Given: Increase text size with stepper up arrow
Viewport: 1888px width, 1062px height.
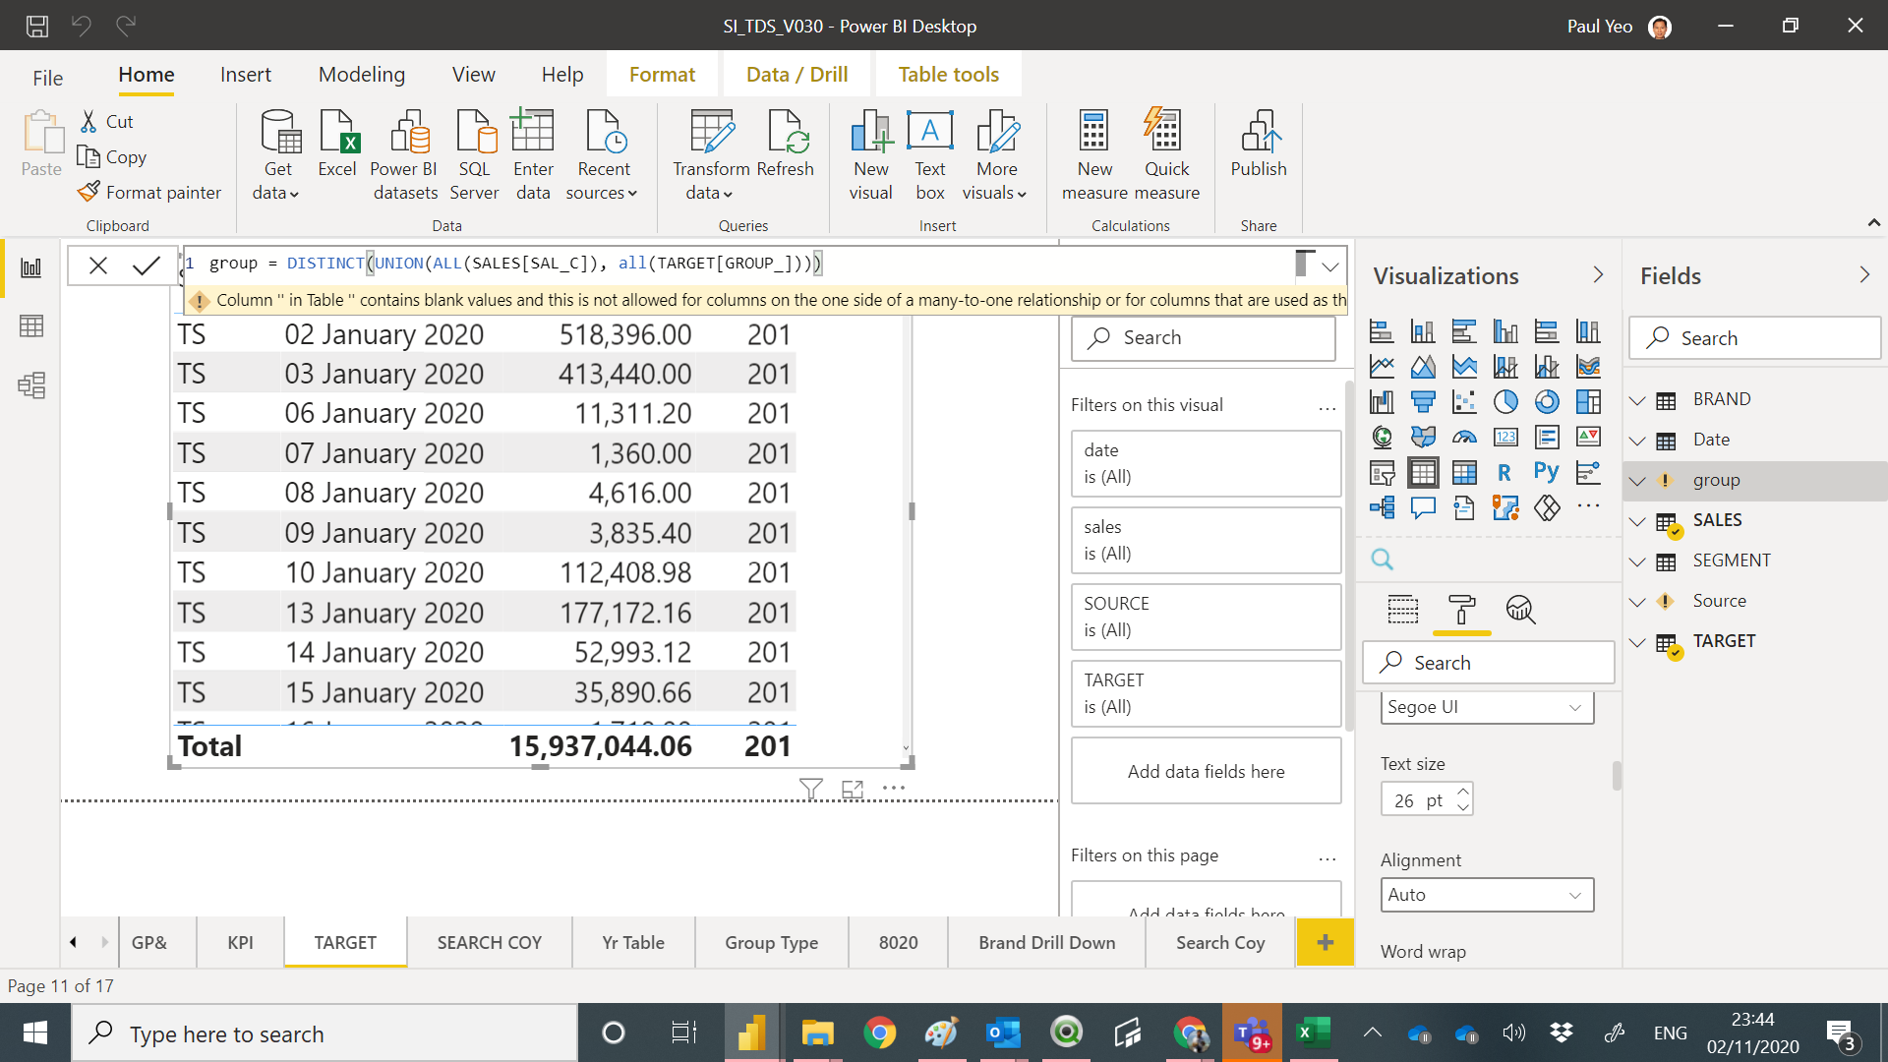Looking at the screenshot, I should (x=1463, y=792).
